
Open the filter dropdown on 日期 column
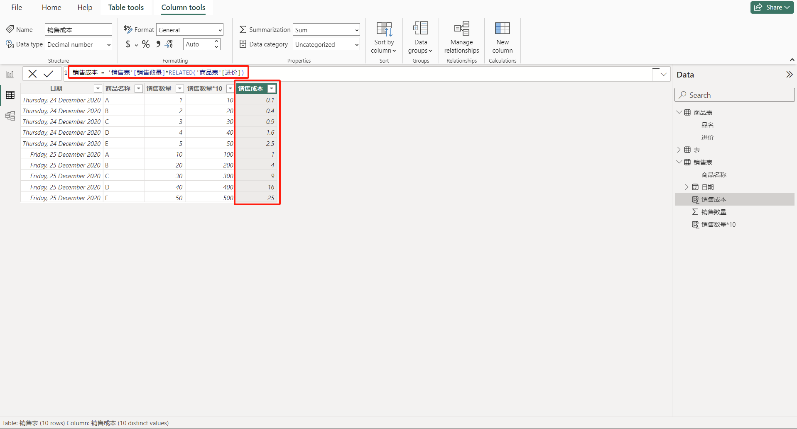98,88
